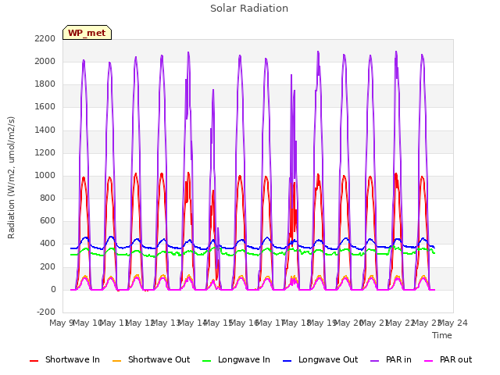Screen dimensions: 500x375
Task: Click the red Shortwave In legend swatch
Action: pos(34,361)
